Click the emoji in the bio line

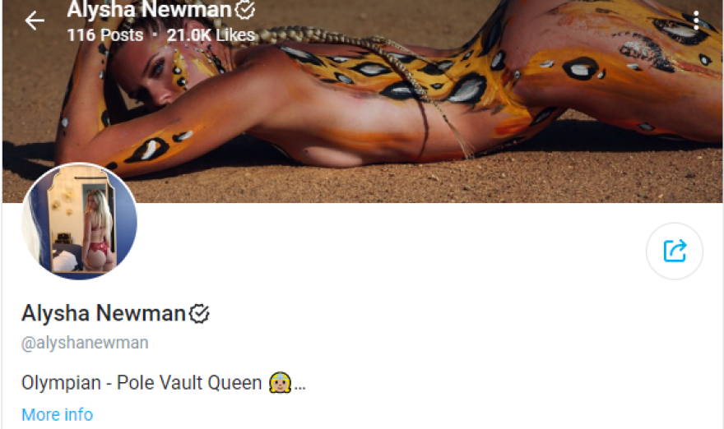281,383
